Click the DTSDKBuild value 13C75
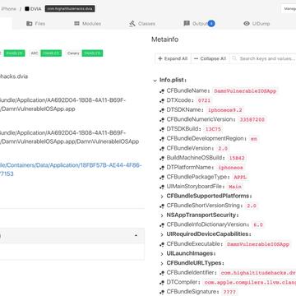The width and height of the screenshot is (296, 296). 213,129
